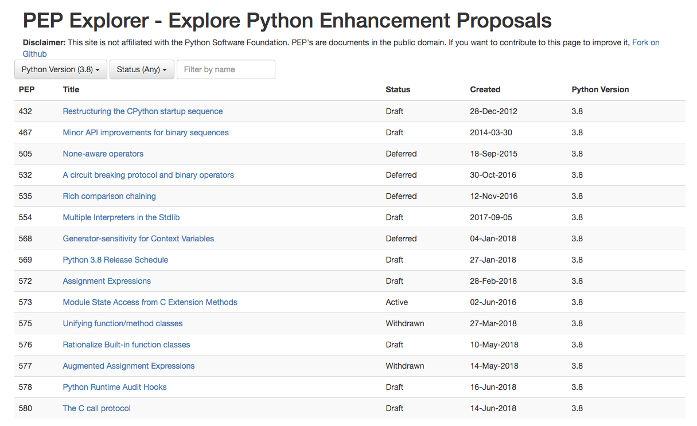Screen dimensions: 697x426
Task: Open Augmented Assignment Expressions PEP
Action: (129, 366)
